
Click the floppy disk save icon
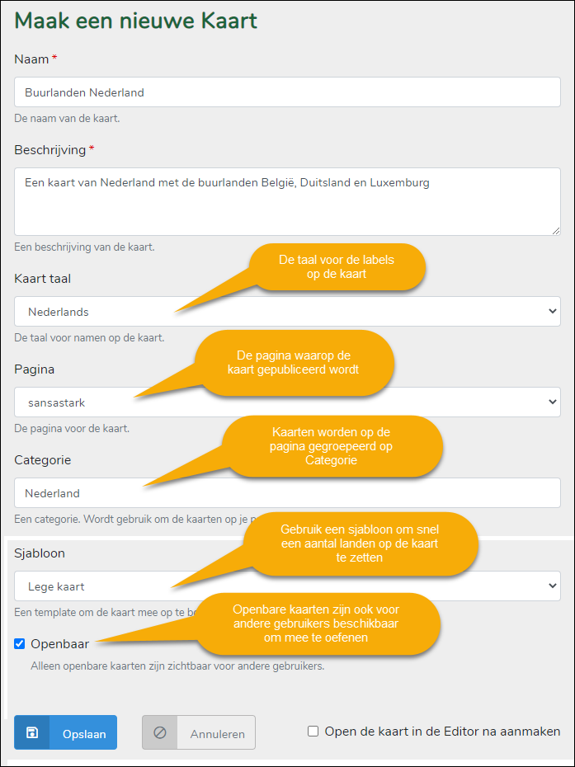(31, 732)
